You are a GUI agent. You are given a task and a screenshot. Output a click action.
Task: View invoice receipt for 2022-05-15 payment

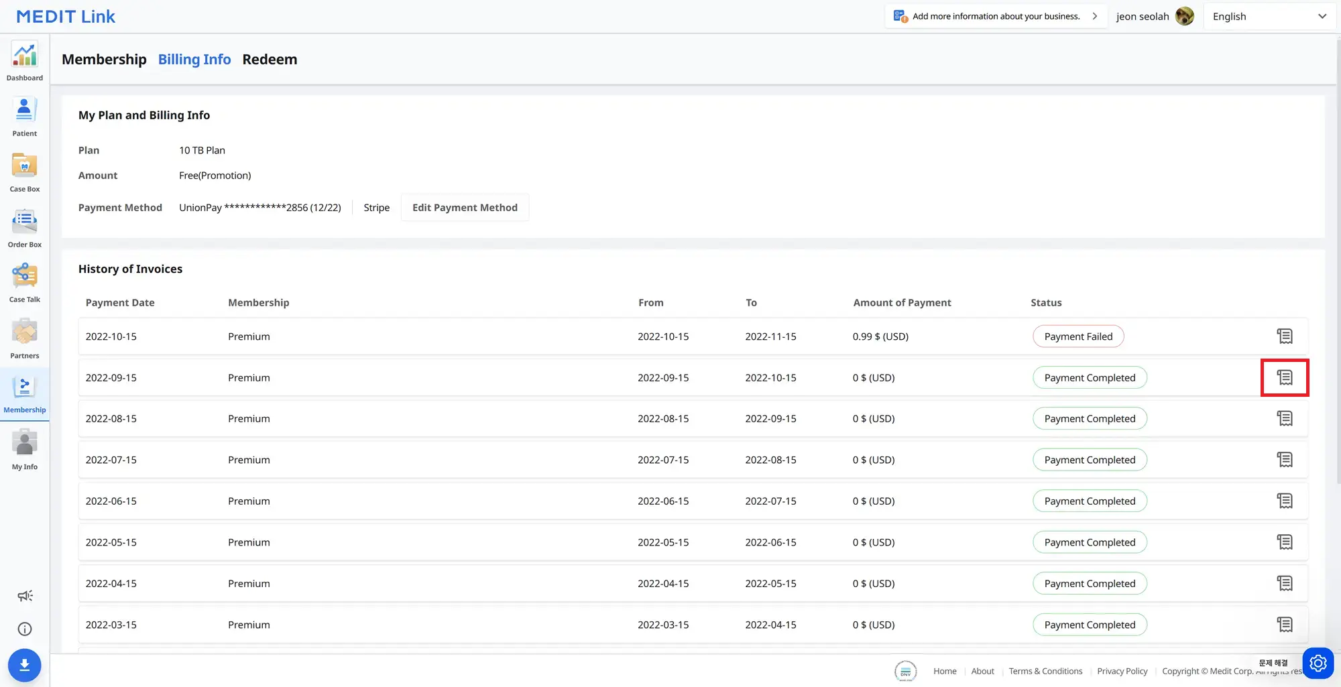coord(1285,542)
